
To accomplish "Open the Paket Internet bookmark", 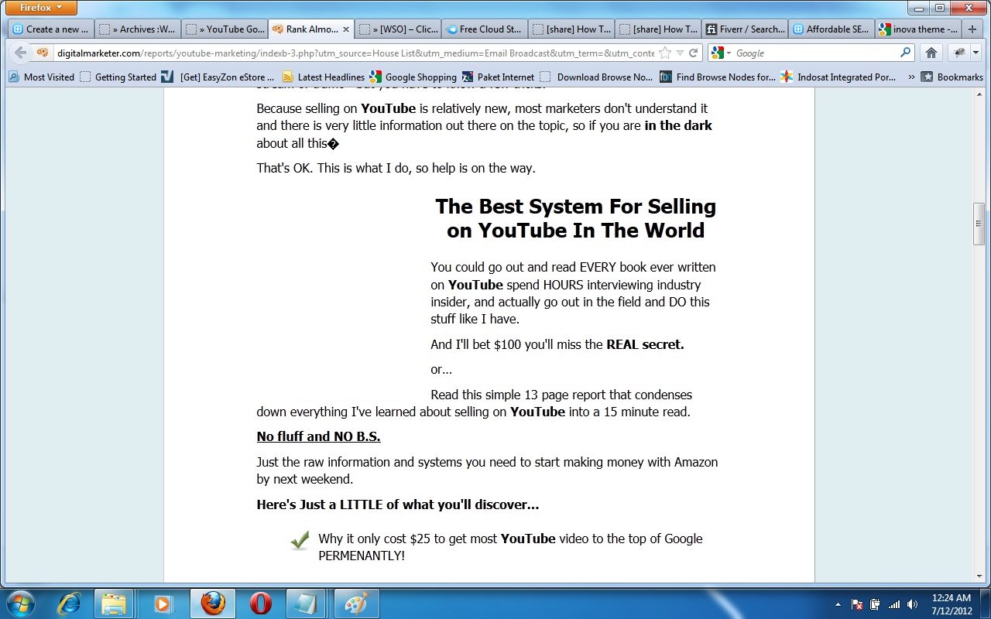I will tap(498, 77).
